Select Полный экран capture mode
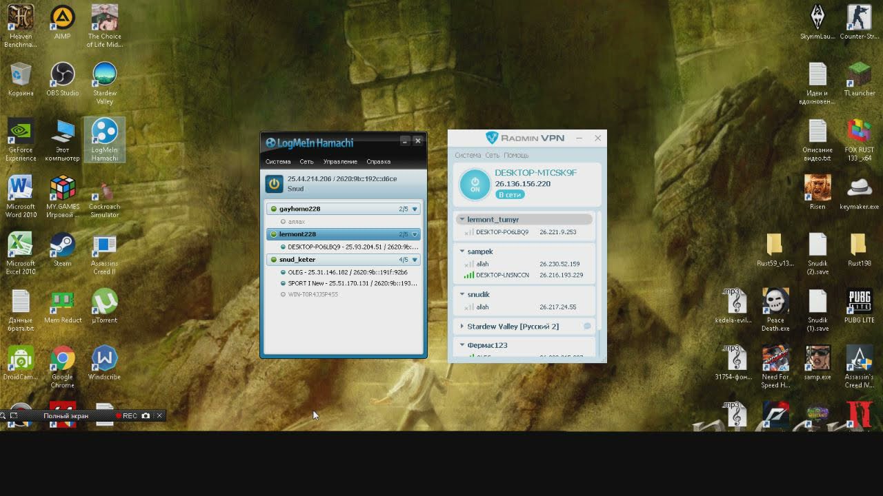Image resolution: width=883 pixels, height=496 pixels. 66,416
